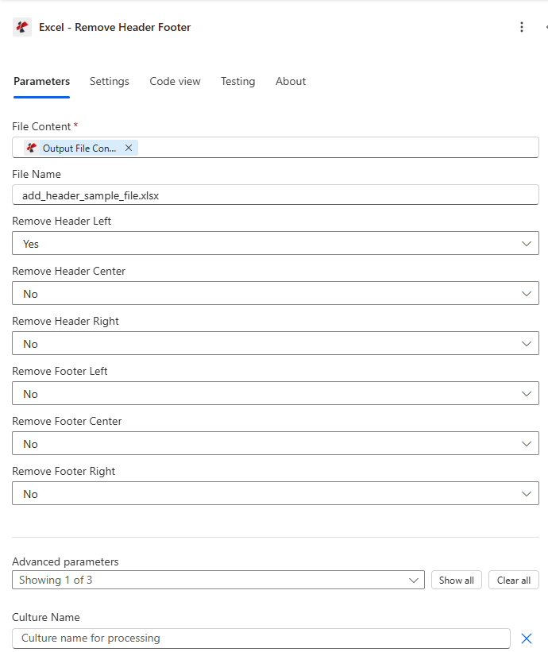
Task: Open the Code view tab
Action: 175,82
